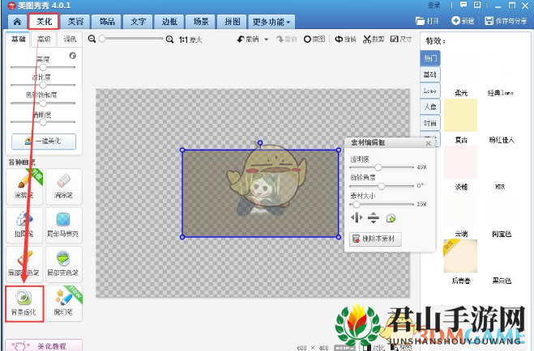Open the feedback chat icon in title bar
Image resolution: width=534 pixels, height=351 pixels.
pos(464,5)
